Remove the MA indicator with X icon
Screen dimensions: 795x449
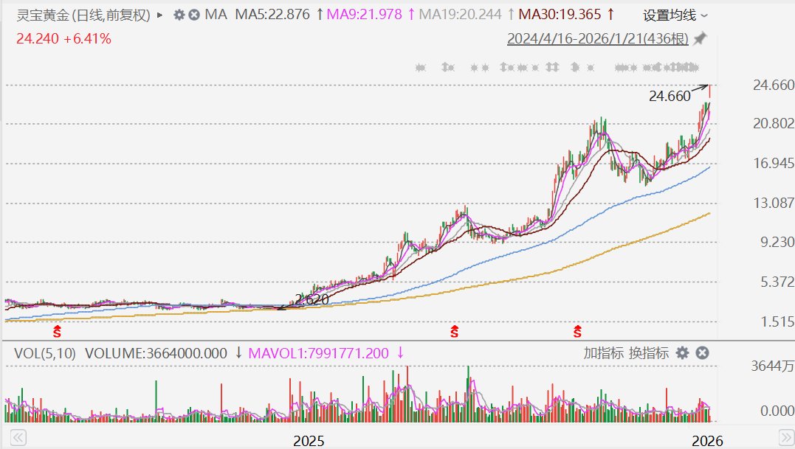(193, 15)
